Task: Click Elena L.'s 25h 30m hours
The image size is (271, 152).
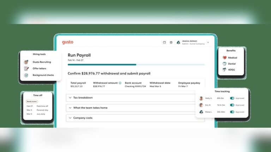Action: [221, 112]
